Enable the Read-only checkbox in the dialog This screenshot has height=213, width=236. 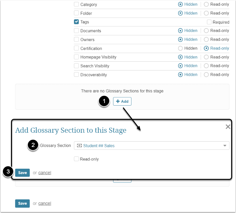[76, 159]
